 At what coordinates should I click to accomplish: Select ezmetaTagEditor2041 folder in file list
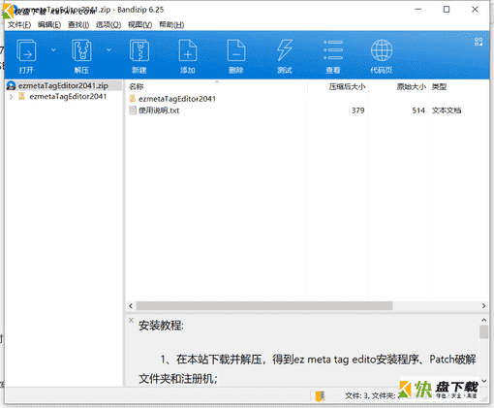[x=177, y=99]
